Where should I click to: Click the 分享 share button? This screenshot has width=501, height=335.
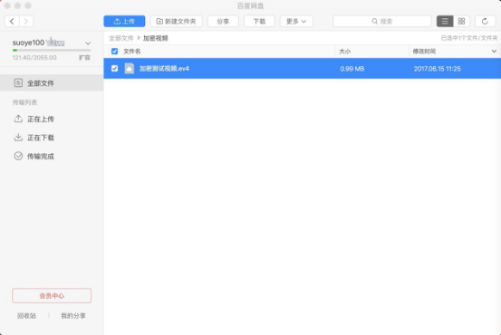223,22
